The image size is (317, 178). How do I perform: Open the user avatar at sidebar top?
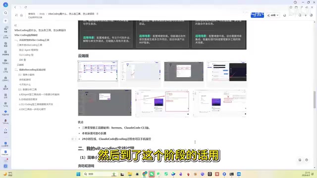click(5, 4)
